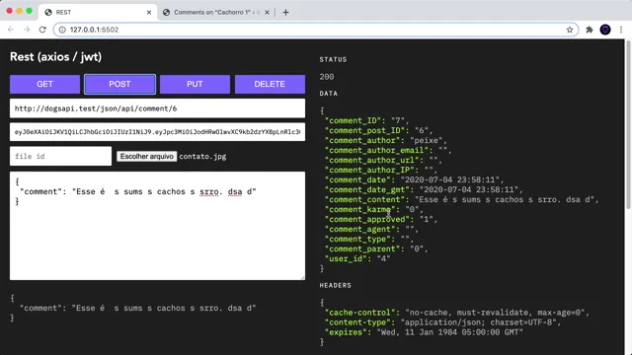The height and width of the screenshot is (355, 632).
Task: Open Chrome three-dot menu
Action: 621,30
